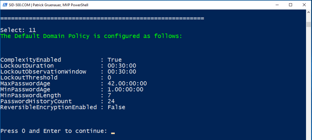
Task: Click the ComplexityEnabled value True
Action: pos(114,60)
